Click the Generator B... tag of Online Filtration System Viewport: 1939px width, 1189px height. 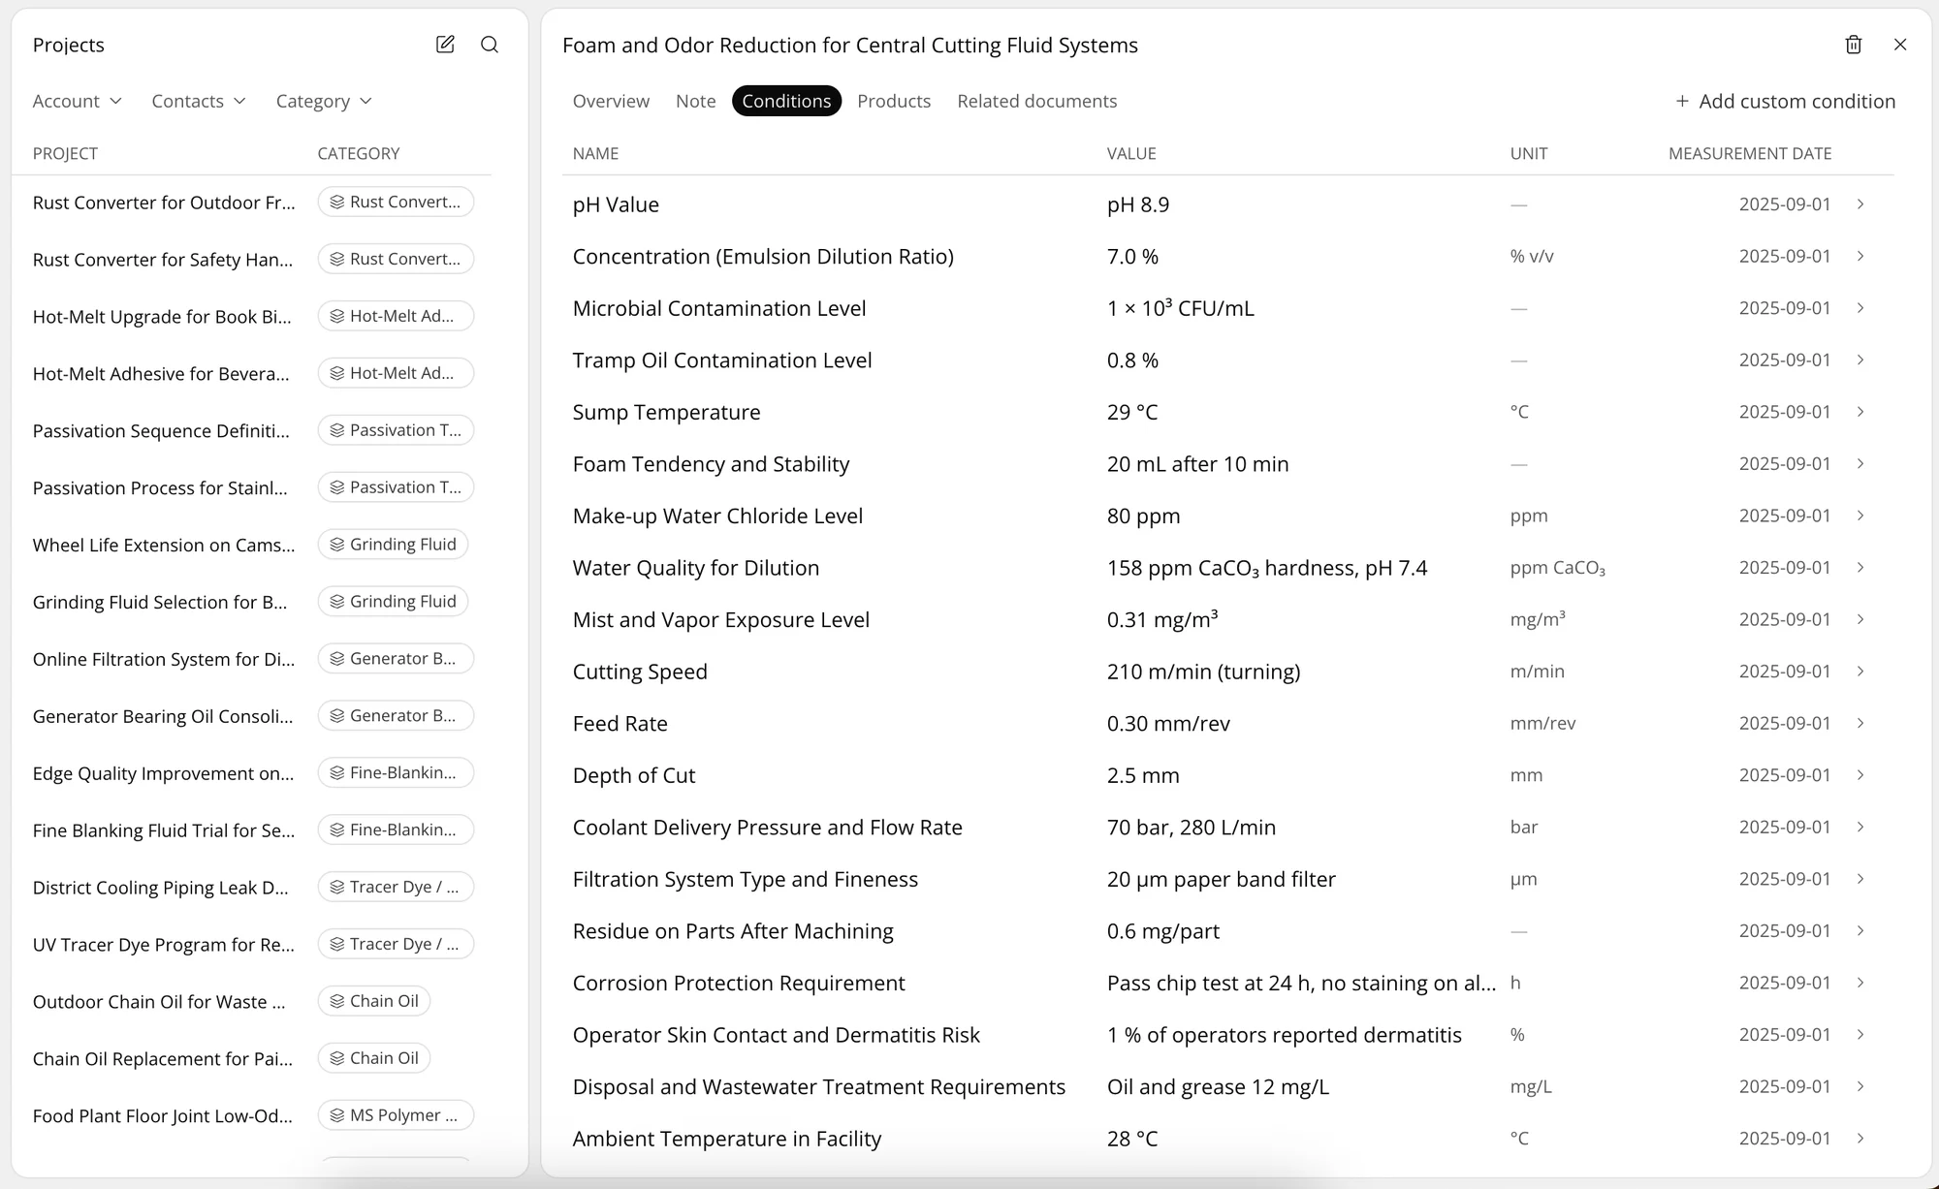click(396, 659)
